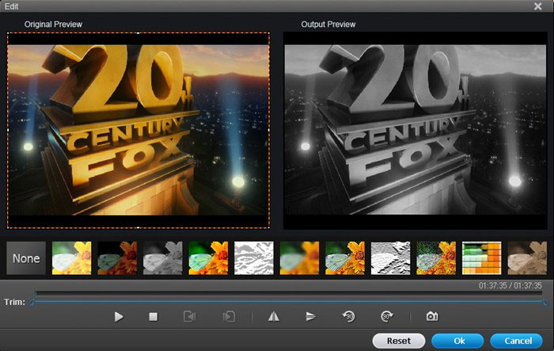This screenshot has width=554, height=351.
Task: Confirm edits with Ok button
Action: point(457,341)
